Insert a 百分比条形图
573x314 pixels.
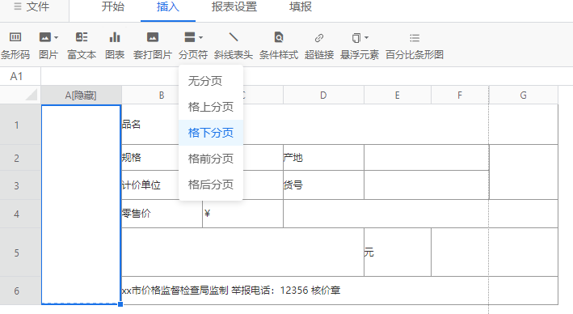[415, 46]
